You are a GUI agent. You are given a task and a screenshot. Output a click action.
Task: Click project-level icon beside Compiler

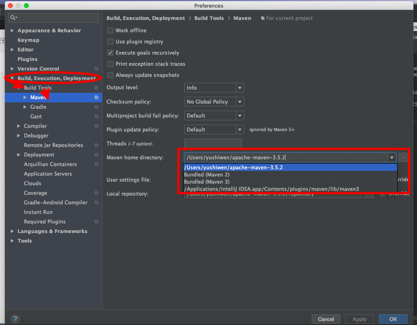click(96, 126)
